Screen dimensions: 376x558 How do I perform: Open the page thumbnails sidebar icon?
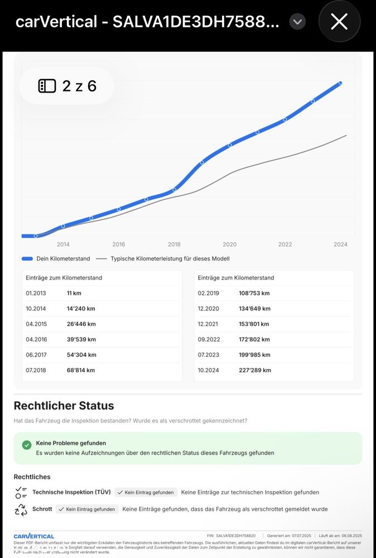[x=47, y=86]
